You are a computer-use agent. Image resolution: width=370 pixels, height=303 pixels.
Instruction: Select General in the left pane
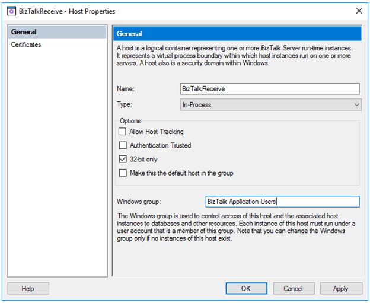pyautogui.click(x=24, y=32)
